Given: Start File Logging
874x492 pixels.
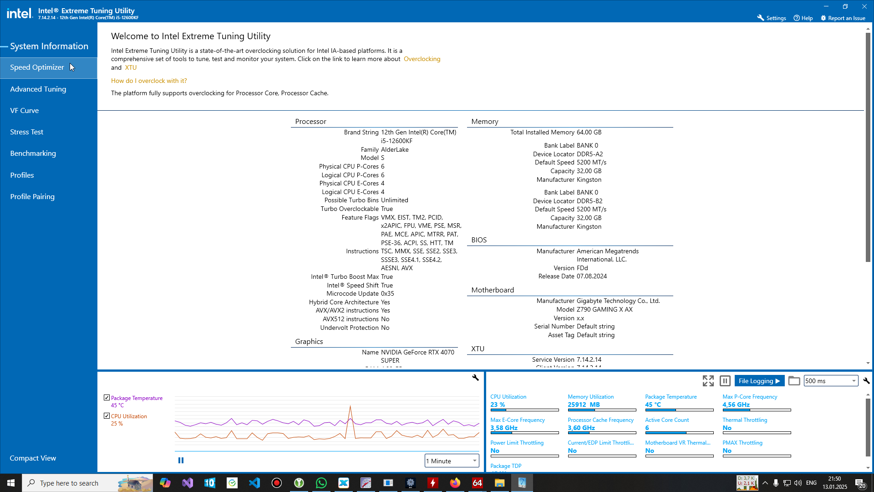Looking at the screenshot, I should (x=759, y=381).
